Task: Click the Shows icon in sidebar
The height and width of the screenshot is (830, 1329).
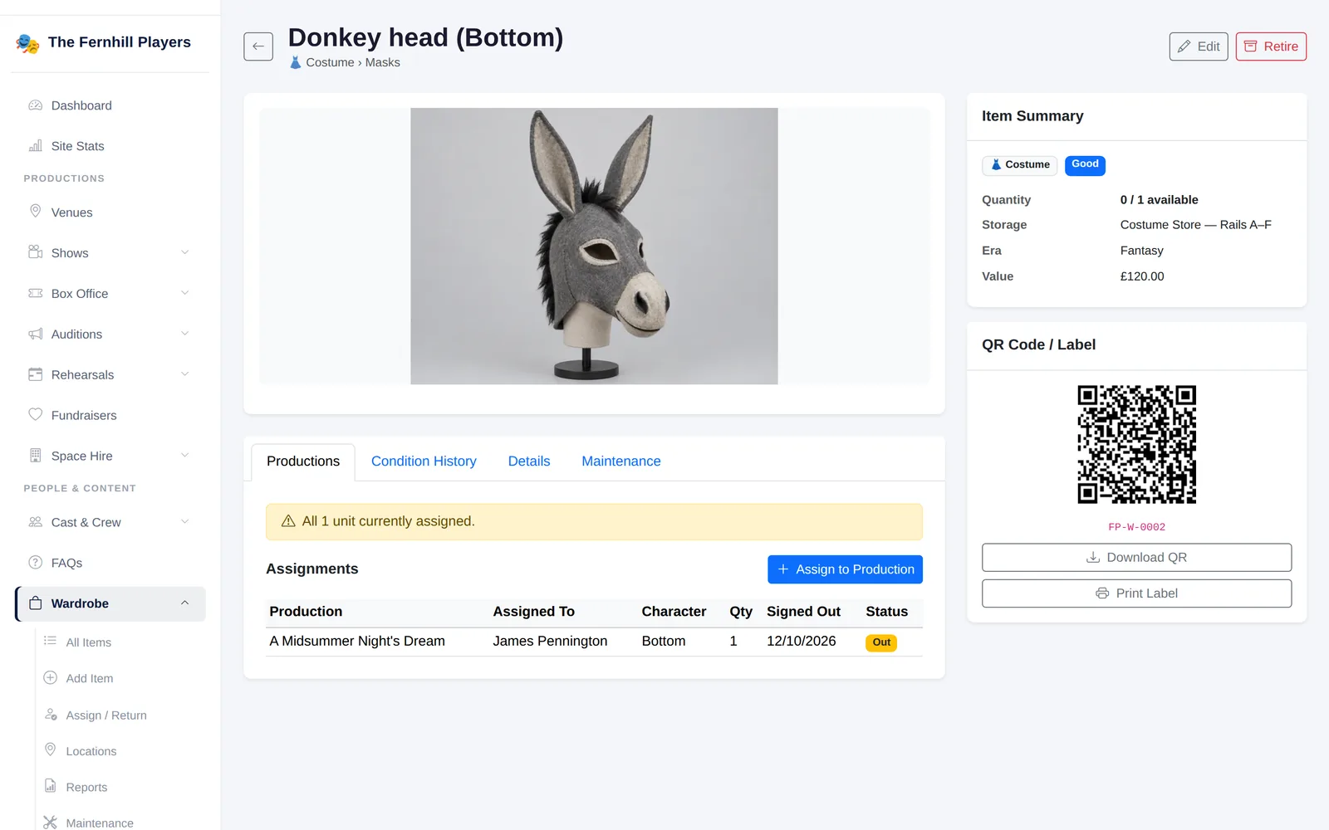Action: [36, 251]
